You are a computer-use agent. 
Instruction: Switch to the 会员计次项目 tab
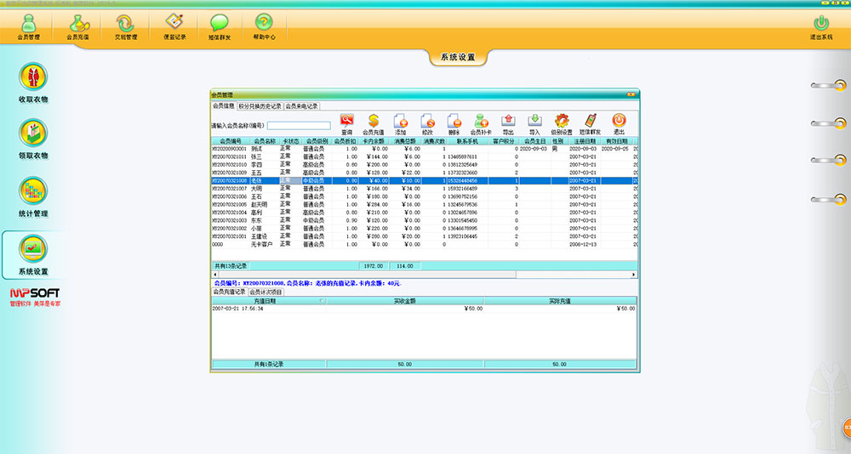click(266, 292)
